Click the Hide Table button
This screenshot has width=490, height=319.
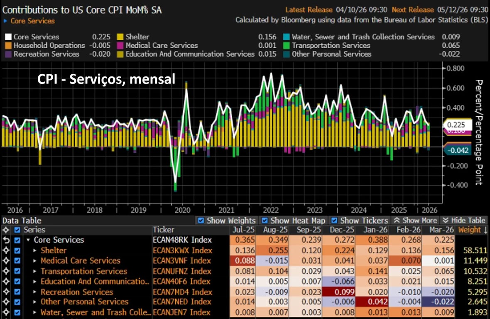click(x=463, y=221)
